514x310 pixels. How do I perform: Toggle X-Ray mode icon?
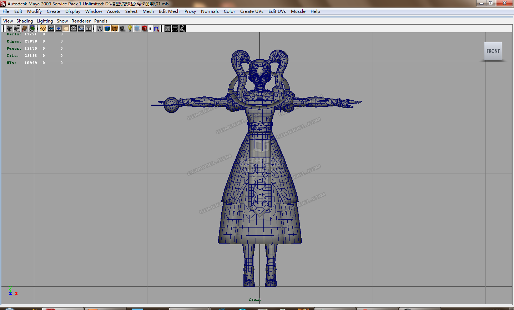coord(168,29)
